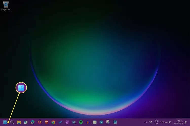Image resolution: width=190 pixels, height=126 pixels.
Task: Open the blue pen app on taskbar
Action: (x=60, y=122)
